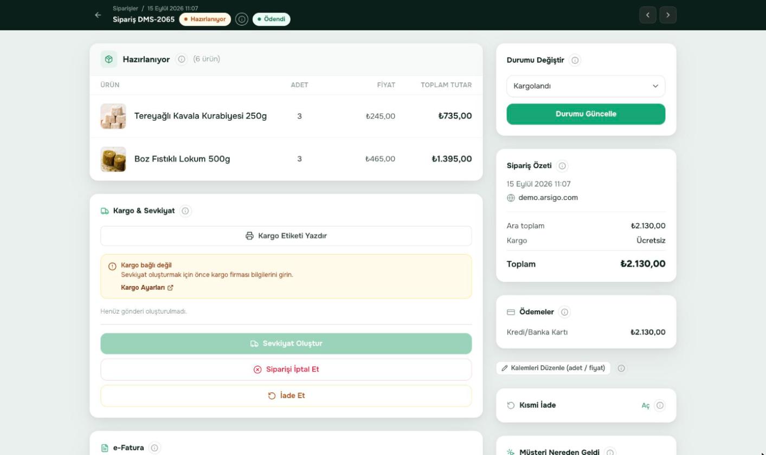This screenshot has height=455, width=766.
Task: Click info icon next to Sipariş Özeti
Action: click(x=562, y=166)
